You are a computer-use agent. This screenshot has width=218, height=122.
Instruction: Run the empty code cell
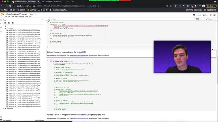(x=48, y=47)
